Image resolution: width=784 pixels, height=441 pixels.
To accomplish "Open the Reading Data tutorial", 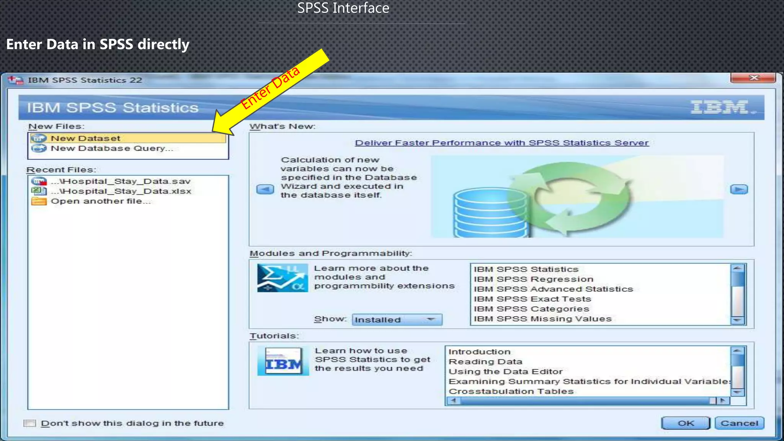I will tap(485, 361).
